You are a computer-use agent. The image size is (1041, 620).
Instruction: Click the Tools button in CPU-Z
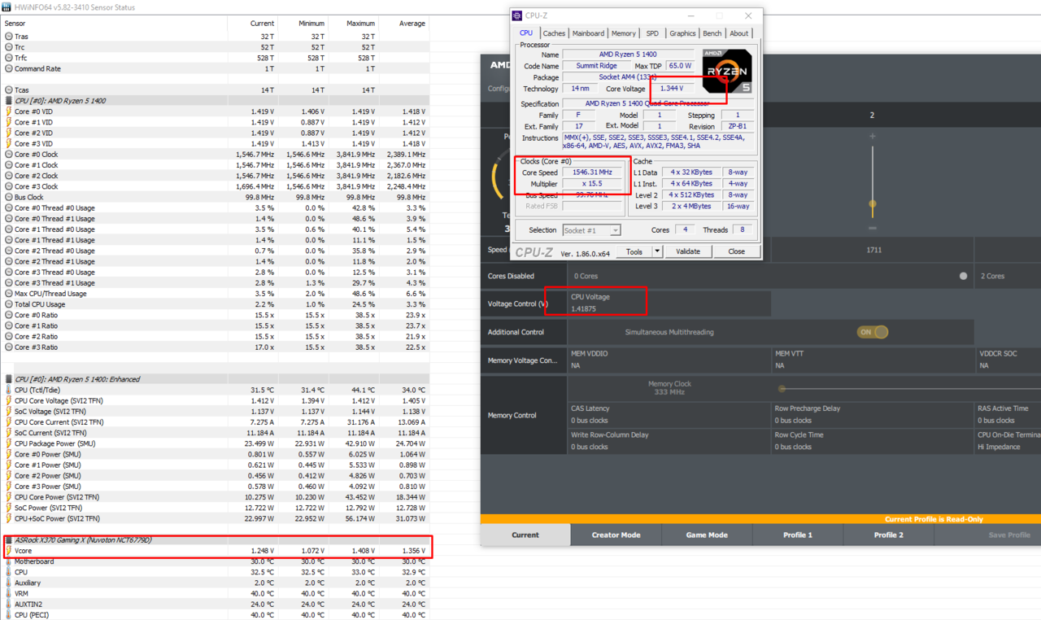[x=634, y=251]
